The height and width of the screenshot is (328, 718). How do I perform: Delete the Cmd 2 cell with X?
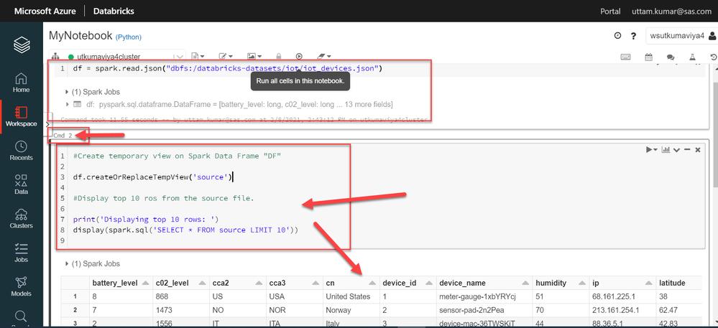698,150
